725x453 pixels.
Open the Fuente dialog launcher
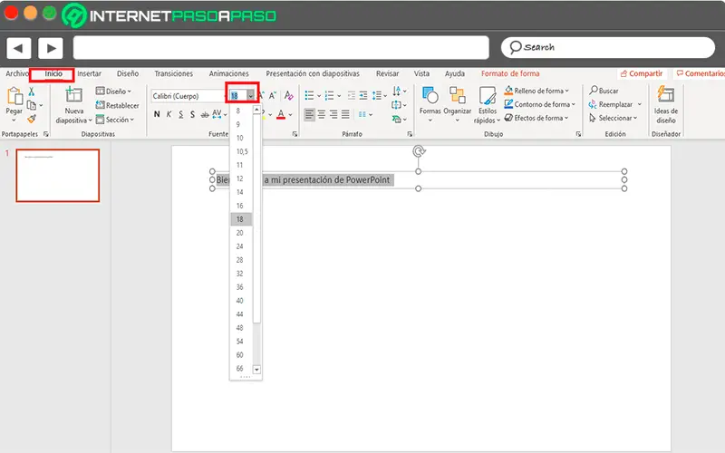point(295,134)
